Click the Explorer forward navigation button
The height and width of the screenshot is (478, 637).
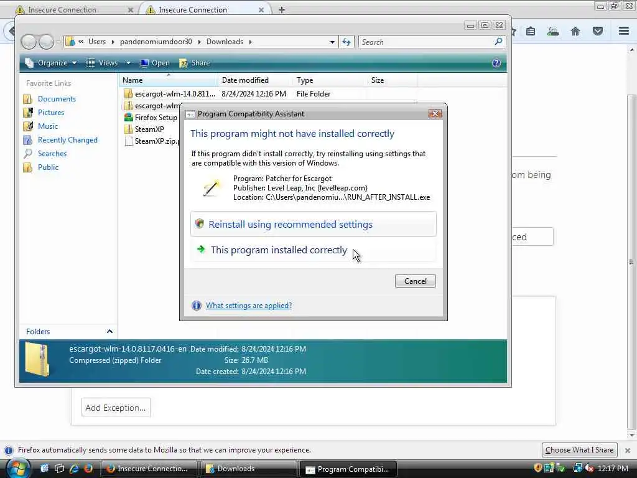tap(46, 42)
